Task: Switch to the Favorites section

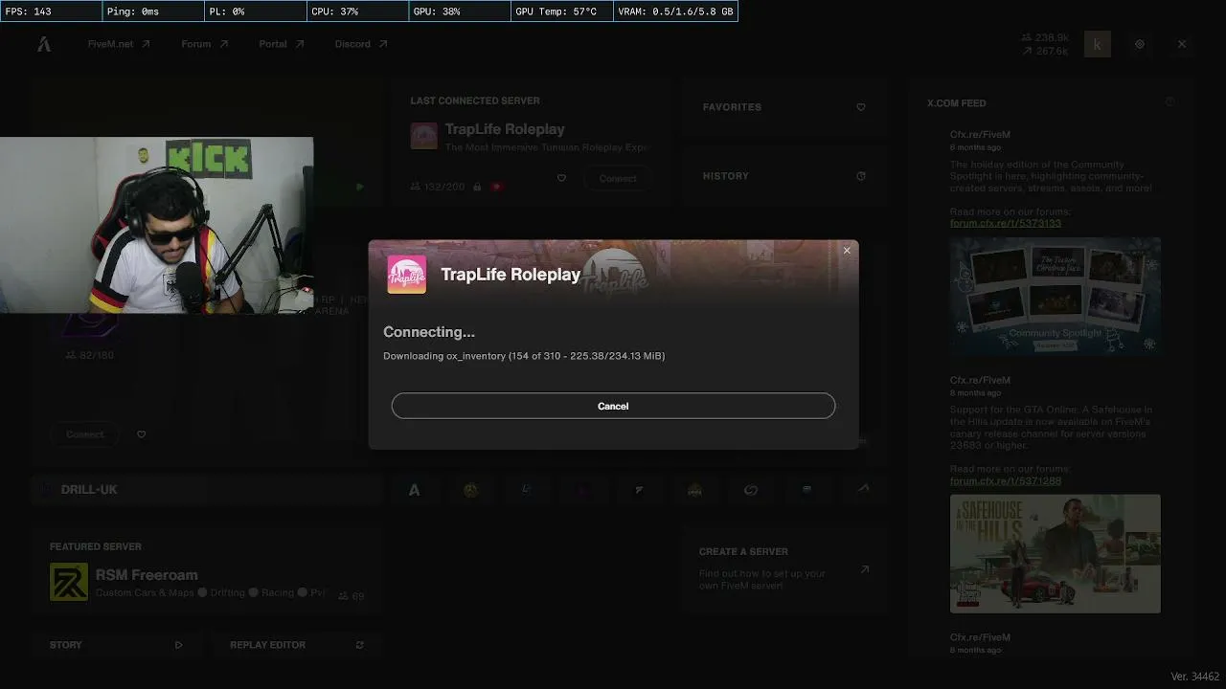Action: coord(784,107)
